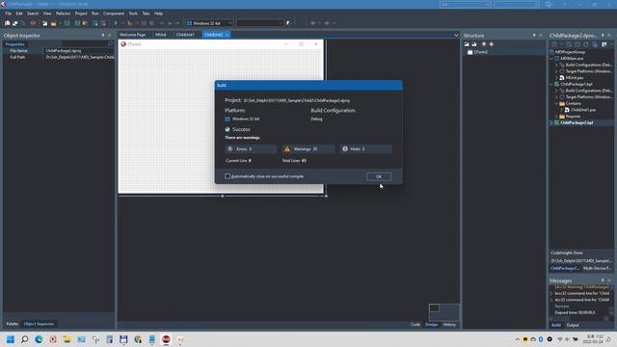Image resolution: width=617 pixels, height=347 pixels.
Task: Expand the ChildPackage2.bpl node
Action: (x=552, y=122)
